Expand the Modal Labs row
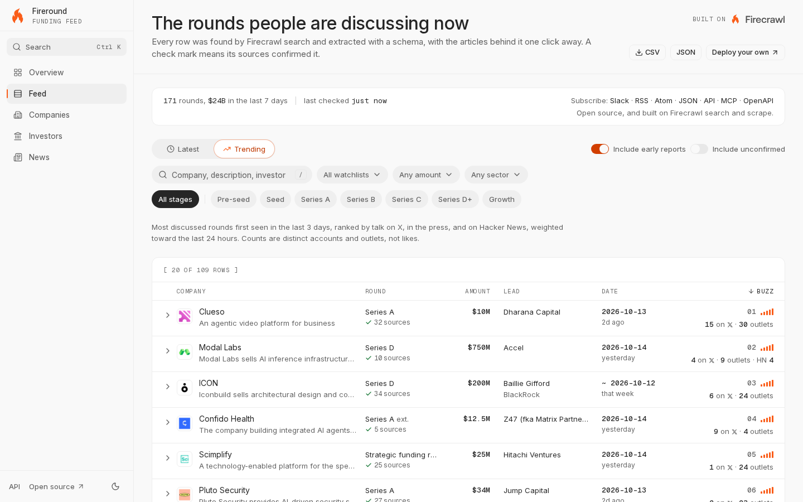 coord(167,351)
